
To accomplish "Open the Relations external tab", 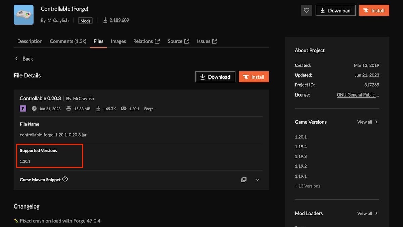I will pyautogui.click(x=146, y=41).
